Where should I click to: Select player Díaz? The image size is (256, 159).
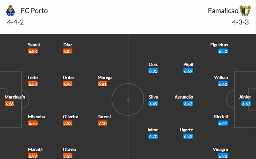(68, 45)
